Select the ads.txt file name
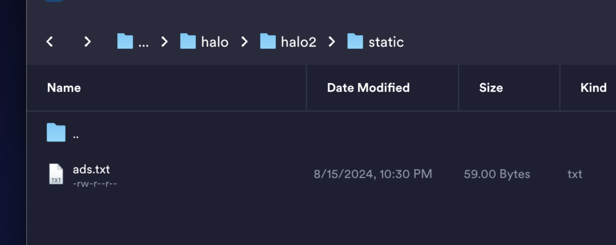The height and width of the screenshot is (245, 616). pos(91,169)
